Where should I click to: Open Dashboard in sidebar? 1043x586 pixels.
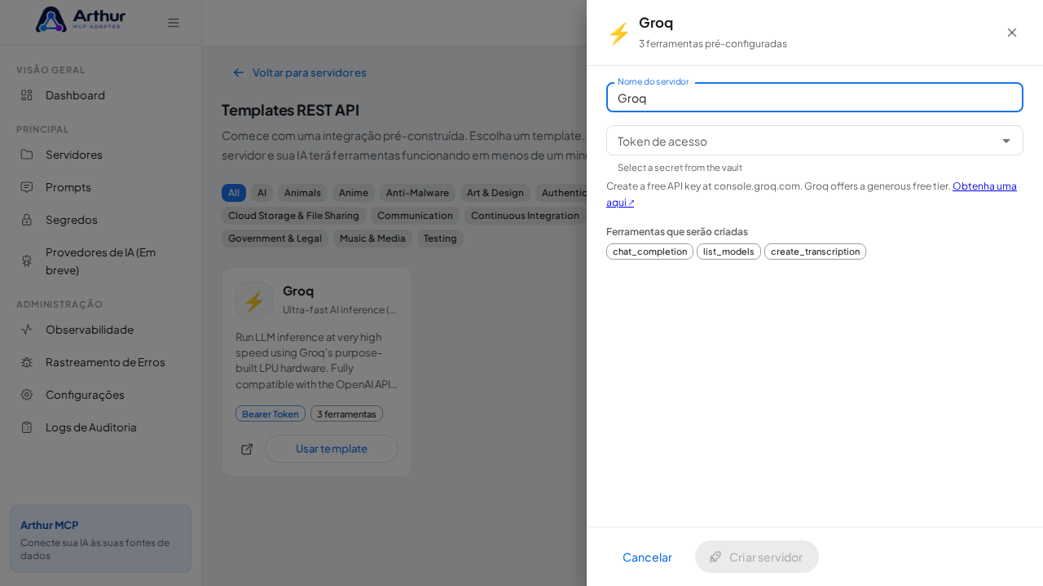point(100,95)
